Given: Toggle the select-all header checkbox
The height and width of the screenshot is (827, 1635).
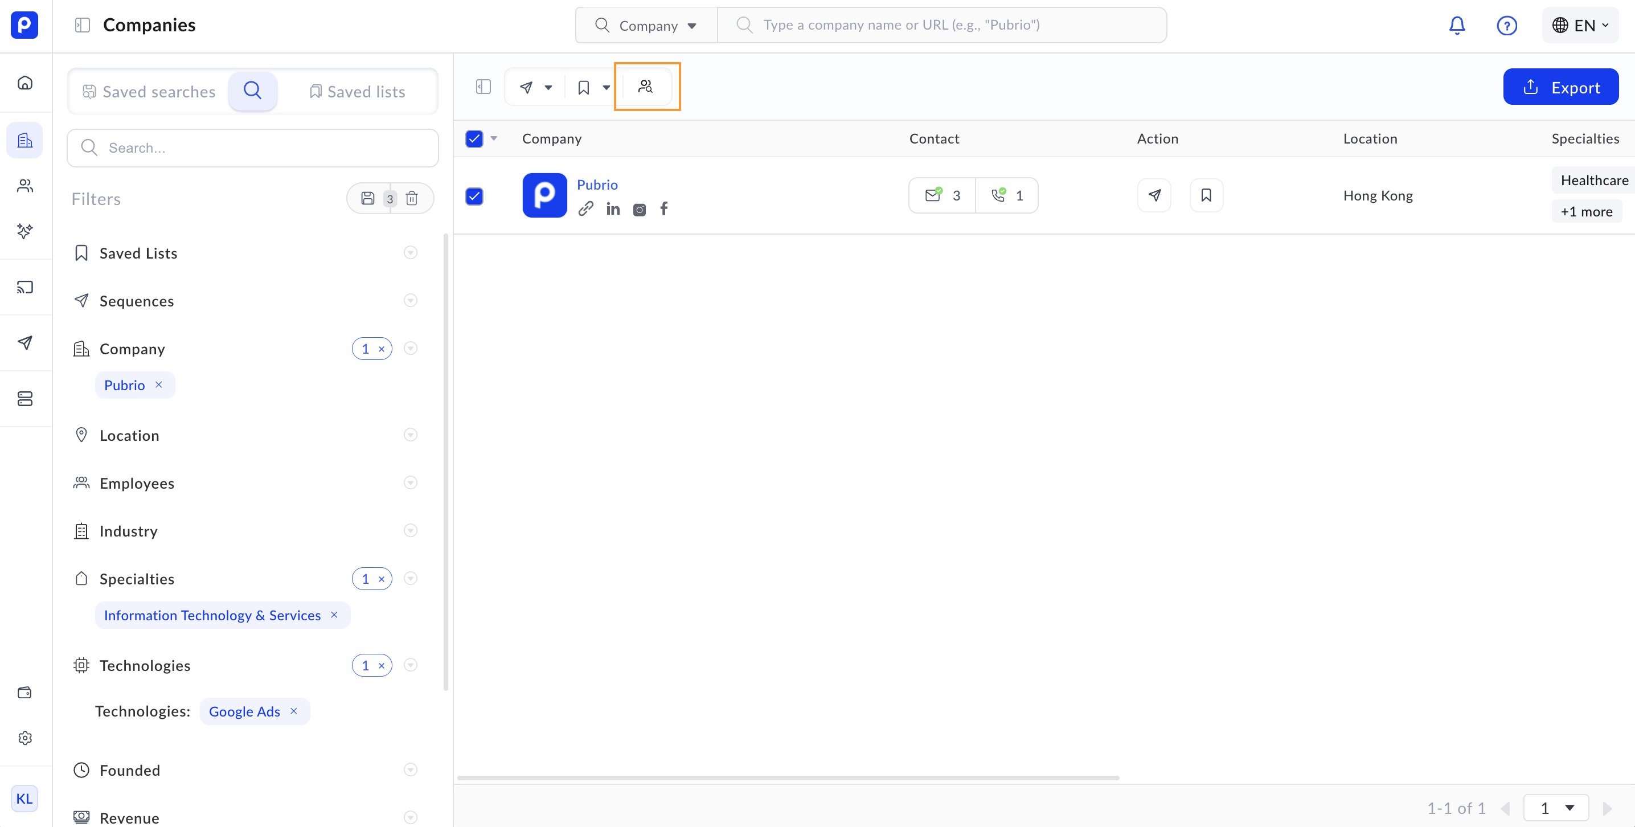Looking at the screenshot, I should [474, 138].
